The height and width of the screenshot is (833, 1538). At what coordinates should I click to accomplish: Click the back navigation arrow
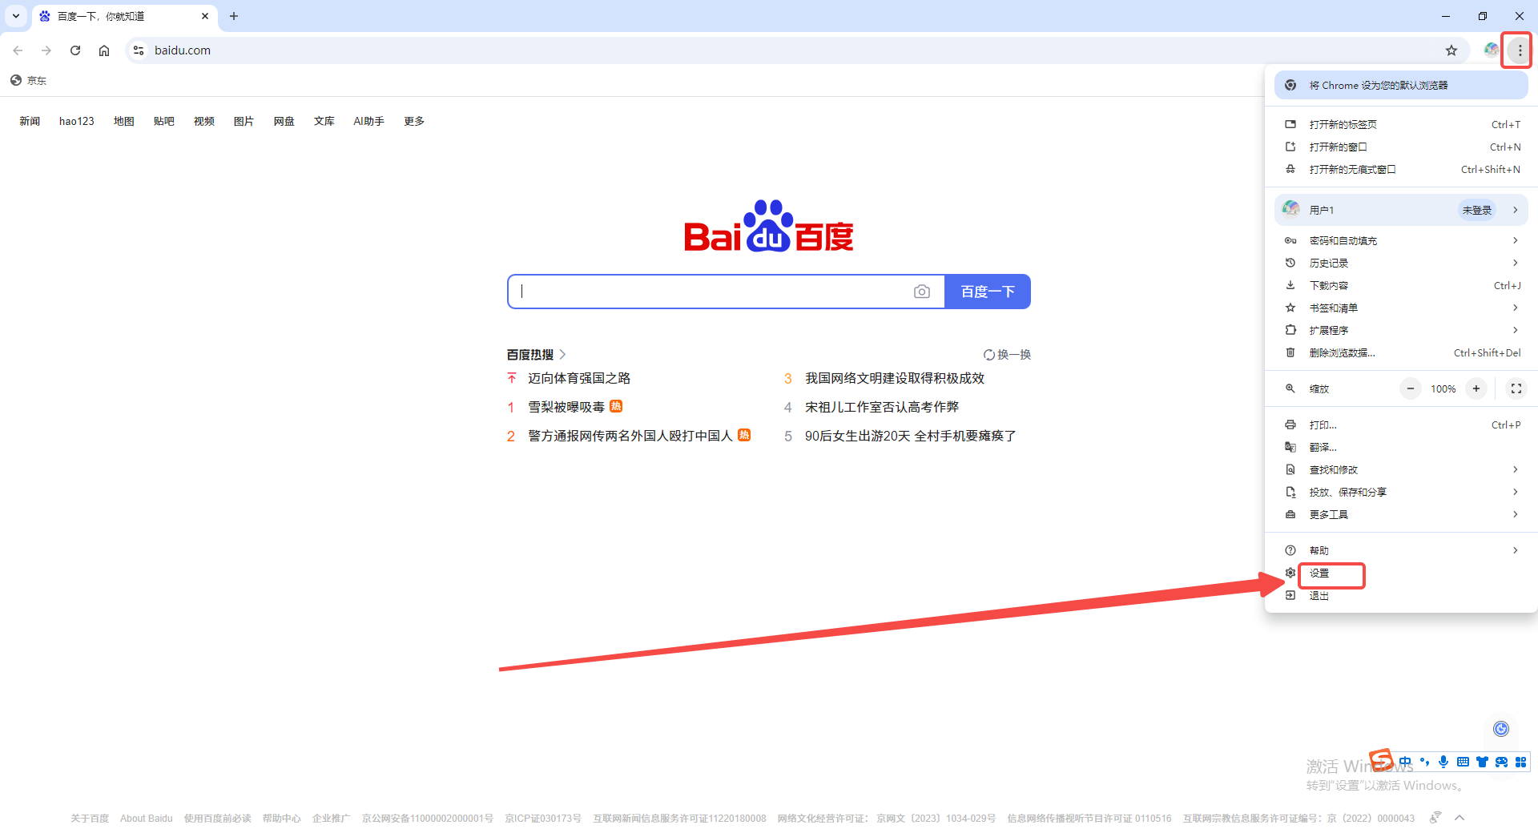[x=18, y=50]
